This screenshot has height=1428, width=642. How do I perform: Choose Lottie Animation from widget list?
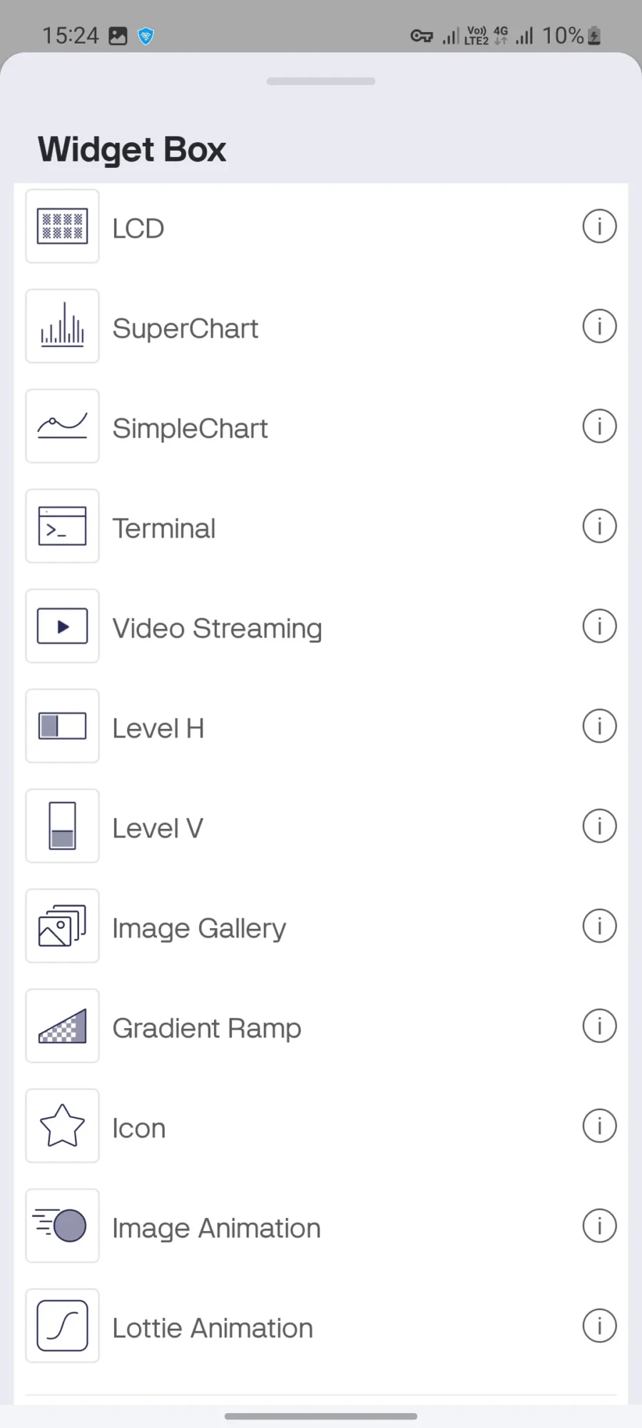[x=213, y=1328]
